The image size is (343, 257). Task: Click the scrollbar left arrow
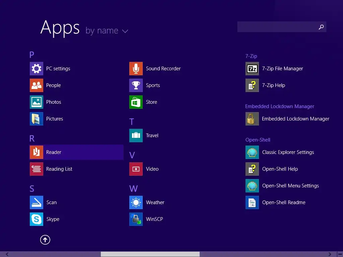coord(7,254)
